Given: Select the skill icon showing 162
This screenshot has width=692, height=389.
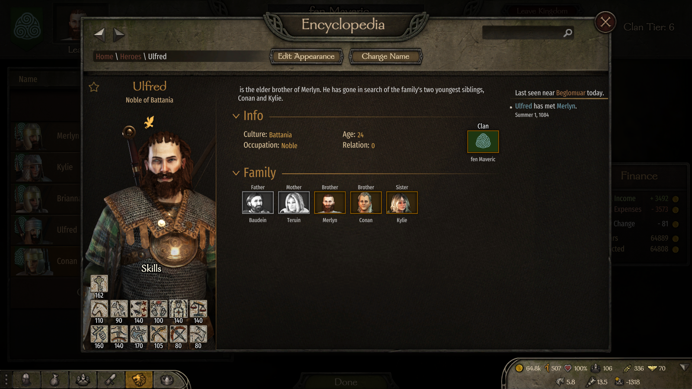Looking at the screenshot, I should pos(99,284).
